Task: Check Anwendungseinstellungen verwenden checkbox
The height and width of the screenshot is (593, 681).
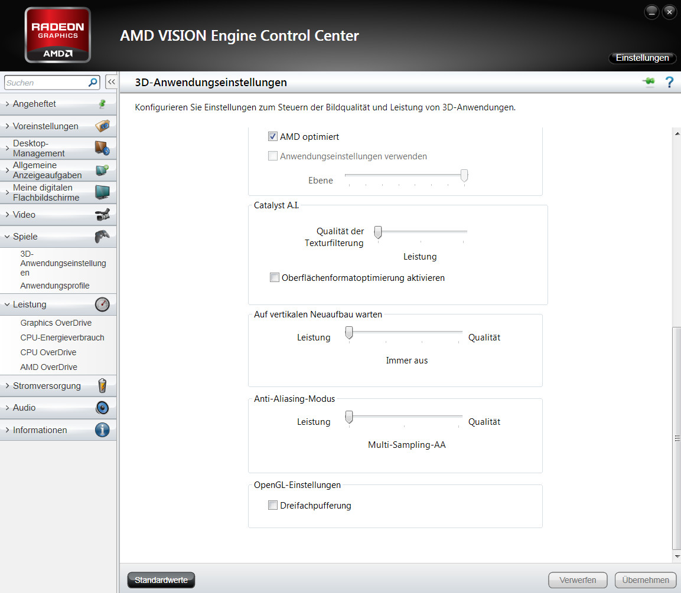Action: pyautogui.click(x=273, y=156)
